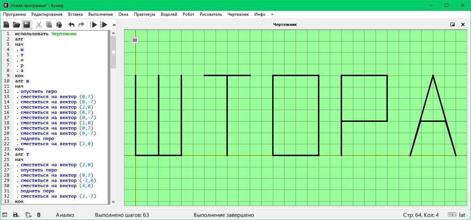Clear output with status bar trash icon

tap(39, 215)
